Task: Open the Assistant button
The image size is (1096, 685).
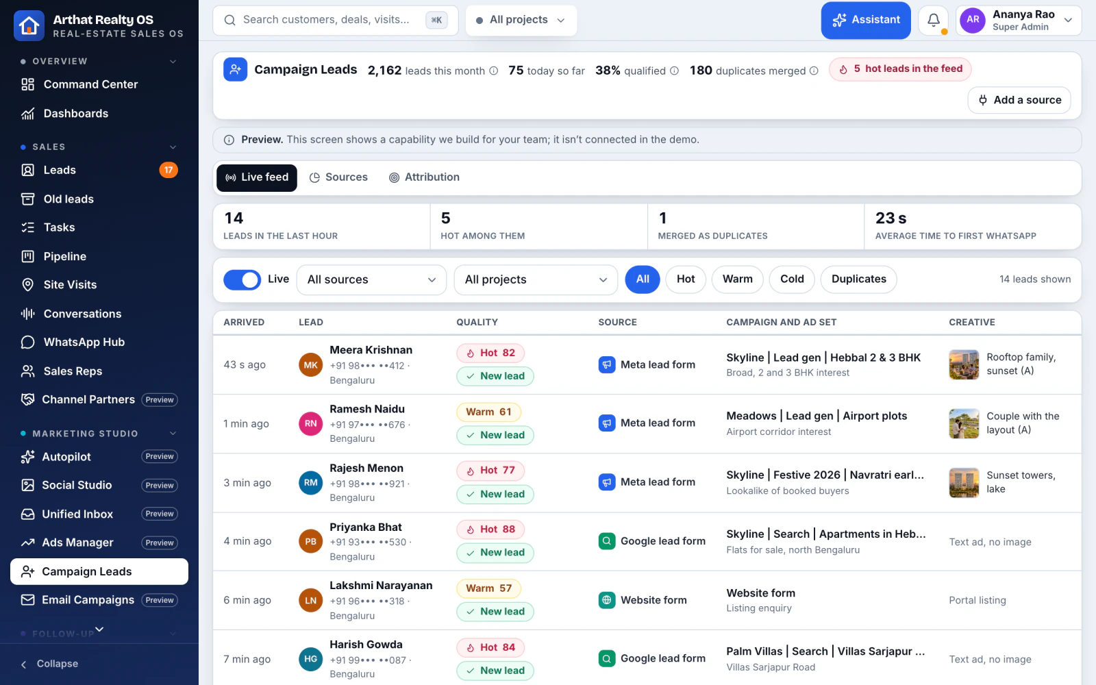Action: point(866,21)
